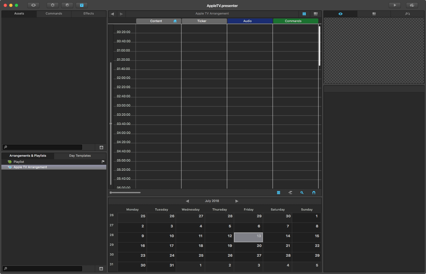Go to previous month in calendar
The height and width of the screenshot is (274, 426).
point(187,201)
